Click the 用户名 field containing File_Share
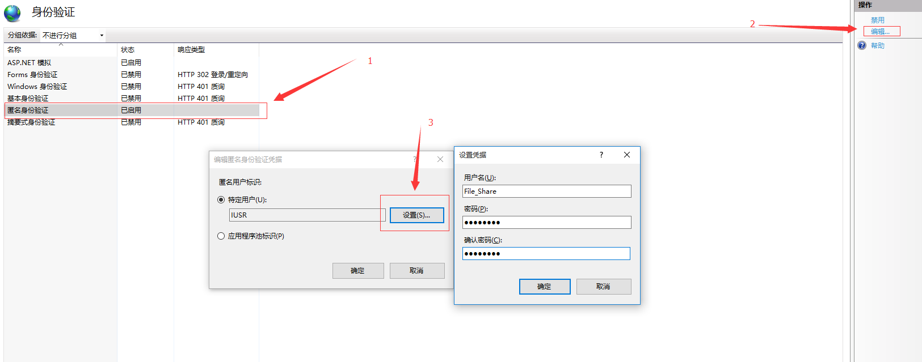Screen dimensions: 922x362 pos(547,191)
